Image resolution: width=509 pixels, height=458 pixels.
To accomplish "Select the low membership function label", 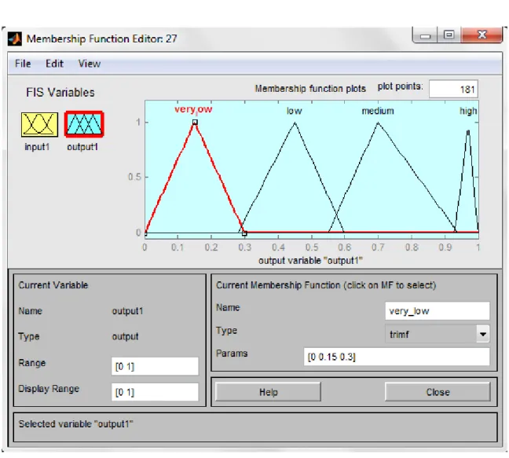I will 294,111.
